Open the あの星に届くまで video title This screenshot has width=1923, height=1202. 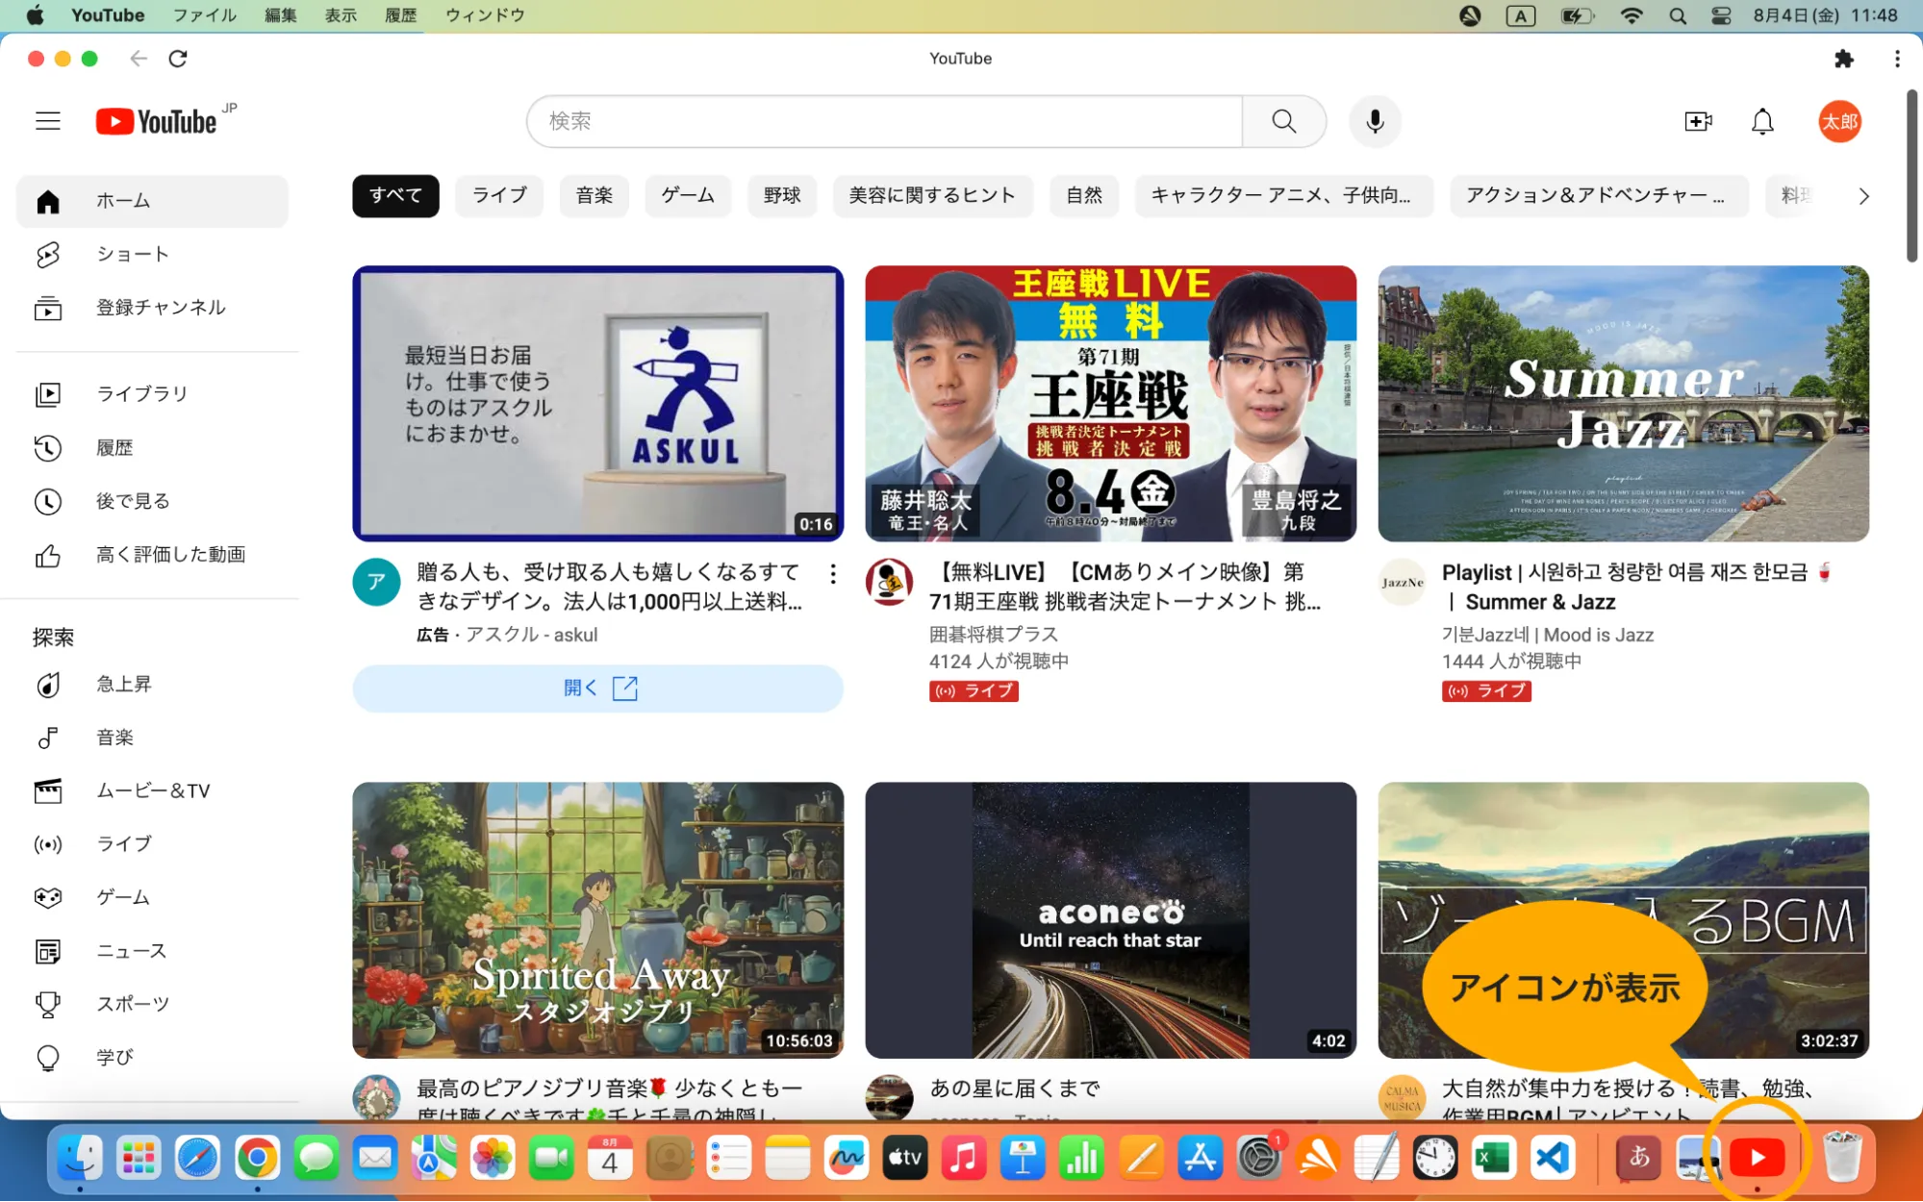[1015, 1089]
